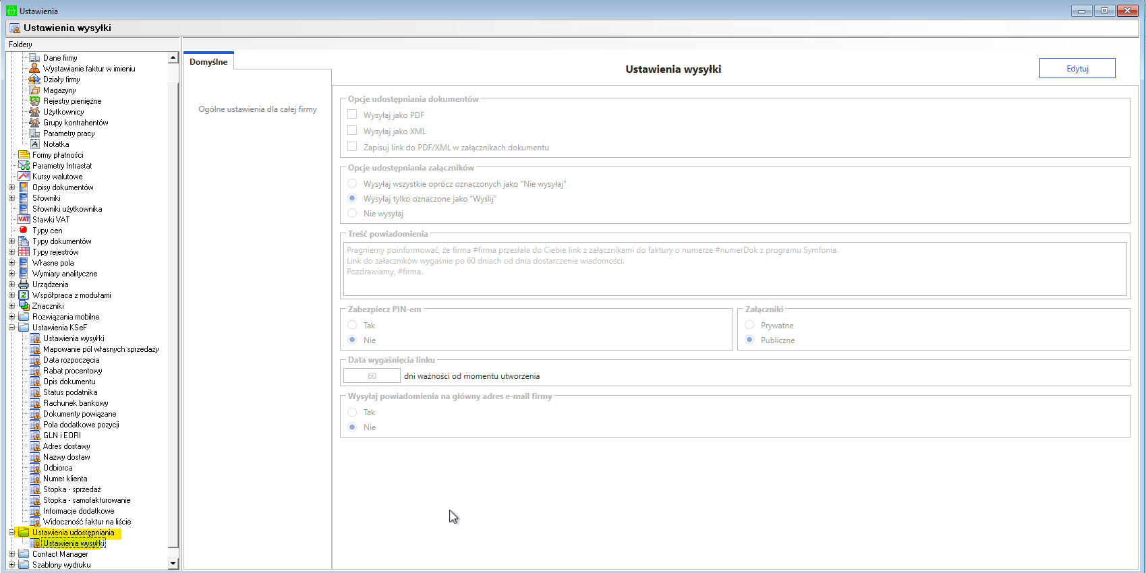Select the Prywatne attachments radio button
Image resolution: width=1146 pixels, height=573 pixels.
click(x=749, y=325)
